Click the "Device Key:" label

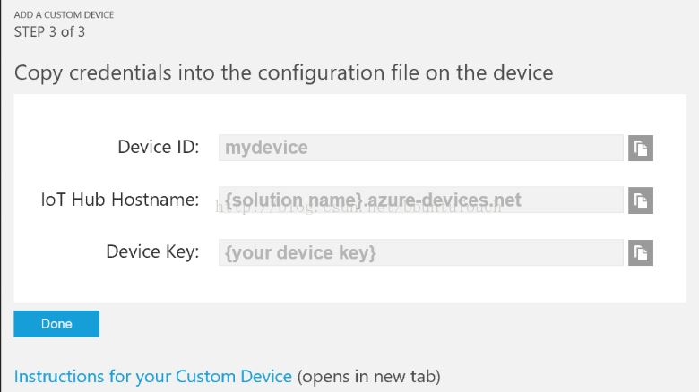click(152, 251)
